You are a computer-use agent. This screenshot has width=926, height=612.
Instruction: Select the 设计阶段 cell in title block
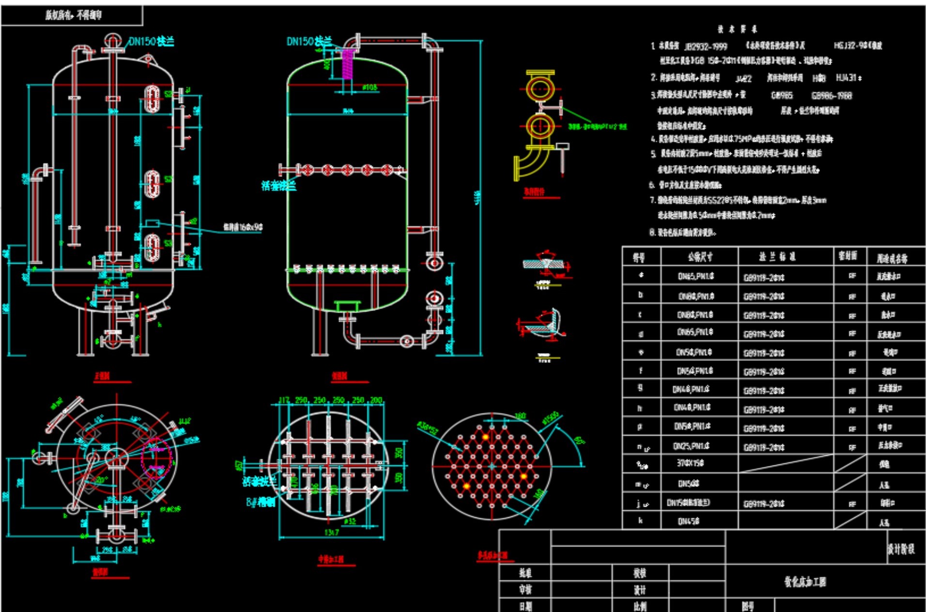click(901, 549)
